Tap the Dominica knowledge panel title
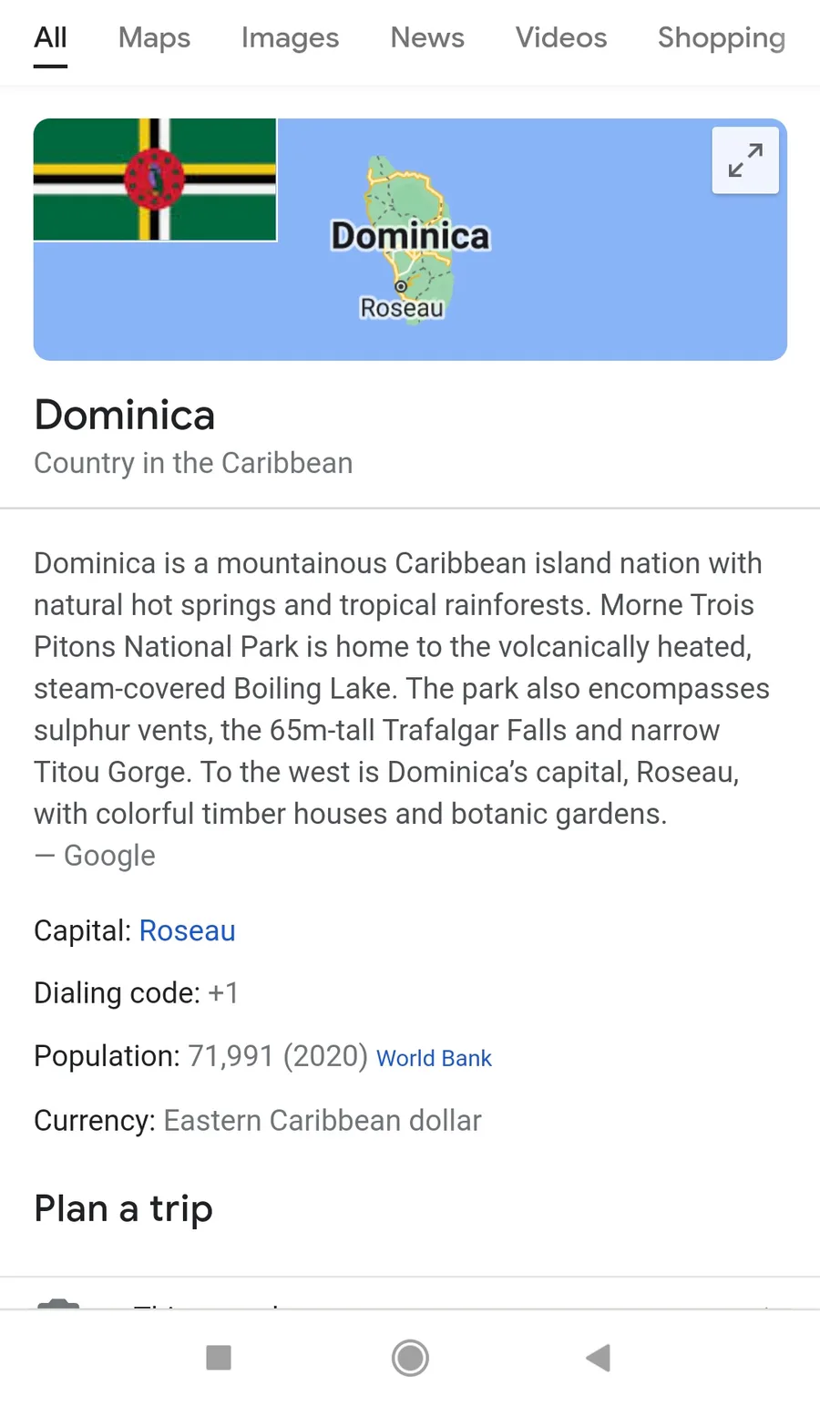This screenshot has height=1407, width=820. coord(125,416)
